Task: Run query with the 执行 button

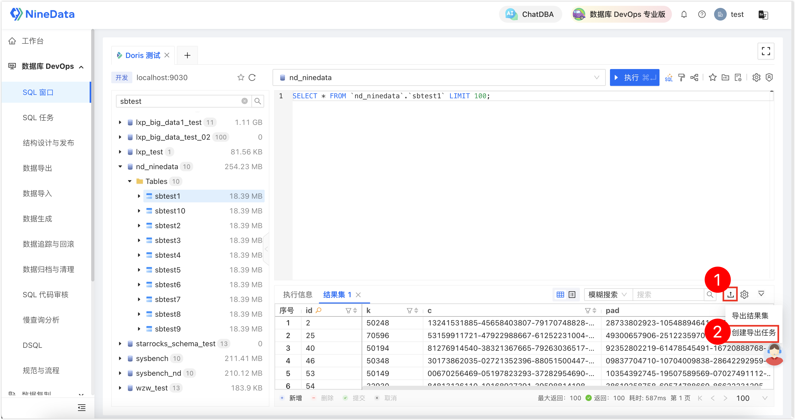Action: [634, 77]
